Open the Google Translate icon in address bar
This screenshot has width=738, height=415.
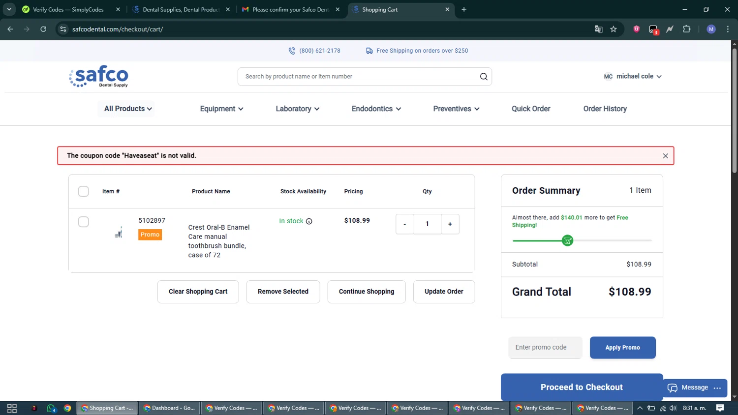coord(598,29)
